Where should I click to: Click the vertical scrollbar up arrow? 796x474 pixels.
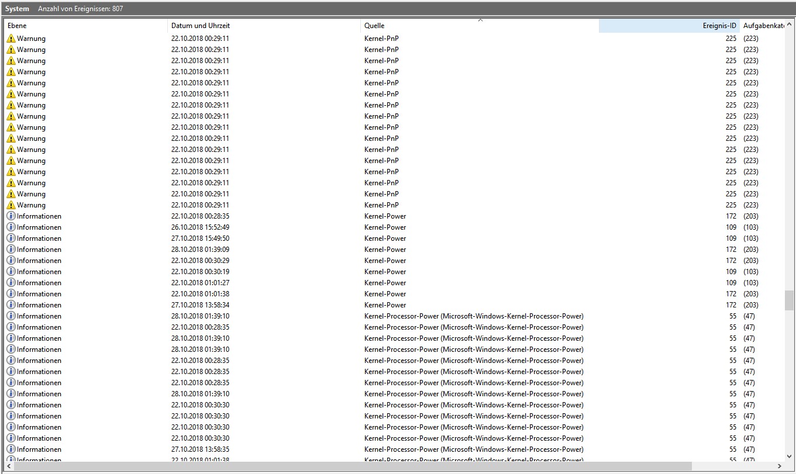tap(790, 24)
